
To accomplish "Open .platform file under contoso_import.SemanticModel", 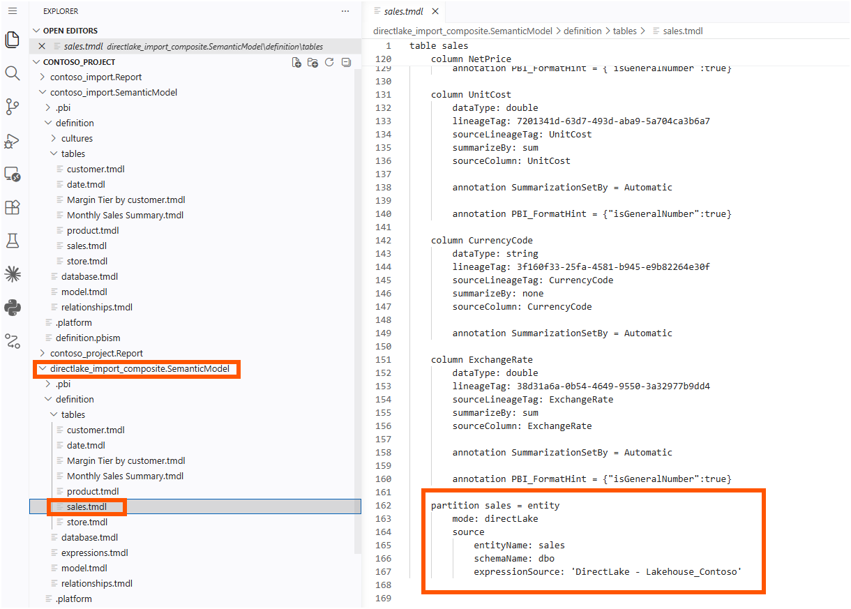I will (x=74, y=322).
